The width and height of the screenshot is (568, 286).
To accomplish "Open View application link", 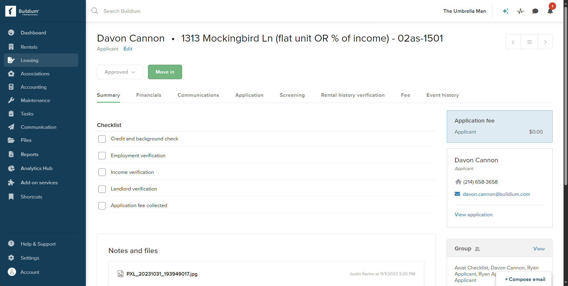I will tap(473, 214).
